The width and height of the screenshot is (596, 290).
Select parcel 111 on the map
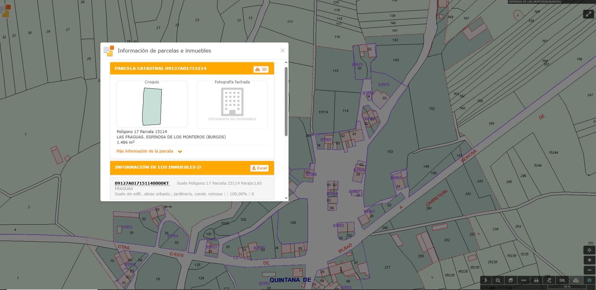tap(290, 22)
